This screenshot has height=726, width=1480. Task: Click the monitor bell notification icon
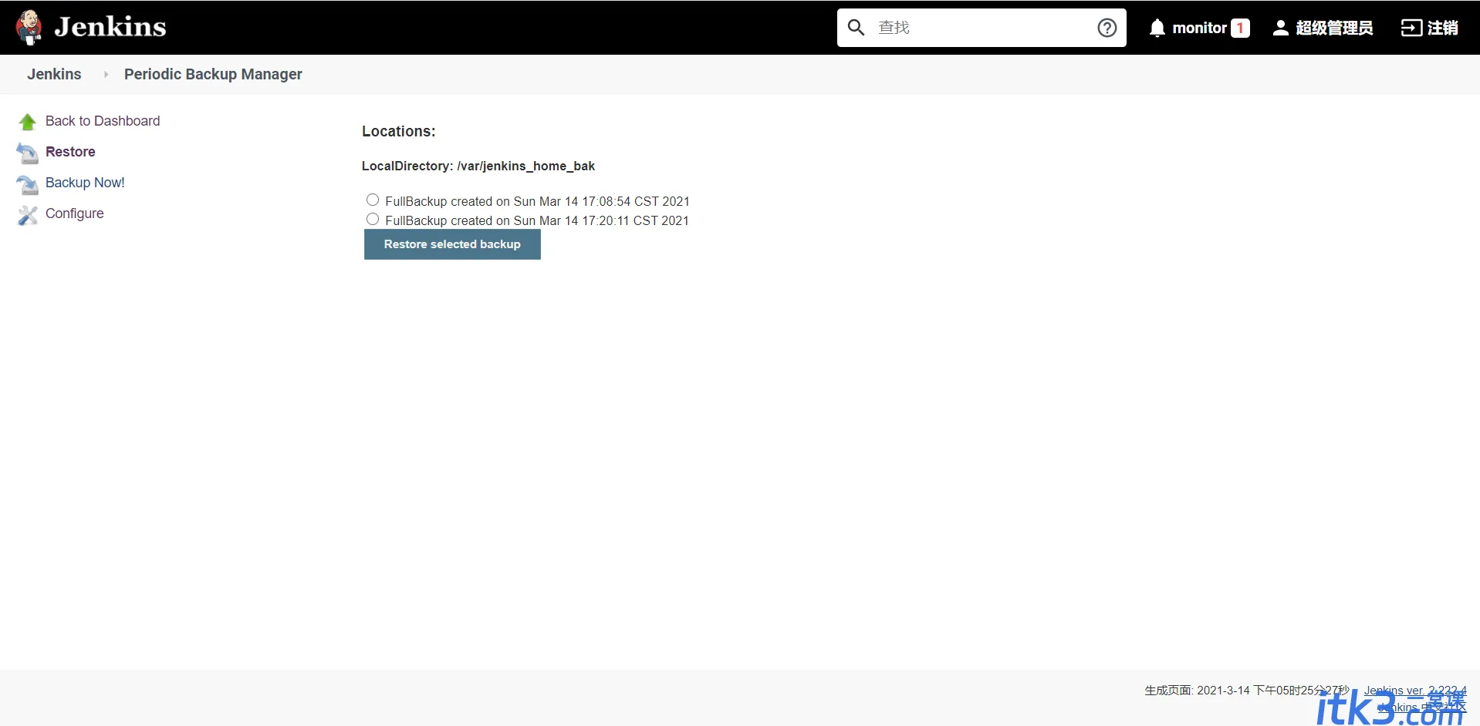[x=1157, y=29]
